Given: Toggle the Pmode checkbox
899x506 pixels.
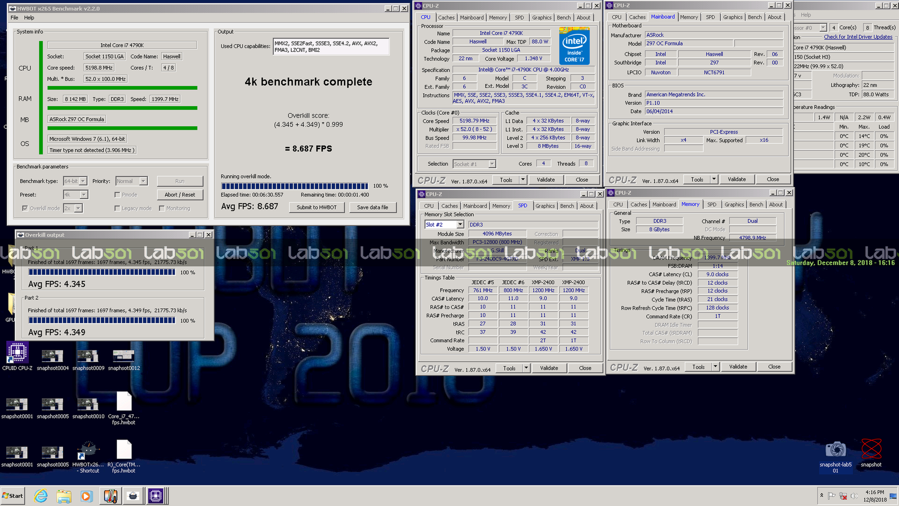Looking at the screenshot, I should tap(118, 194).
